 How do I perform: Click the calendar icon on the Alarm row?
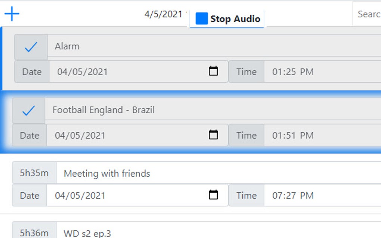click(x=213, y=71)
